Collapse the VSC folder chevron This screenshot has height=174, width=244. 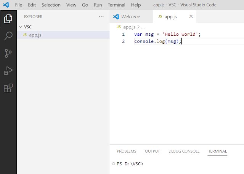21,27
